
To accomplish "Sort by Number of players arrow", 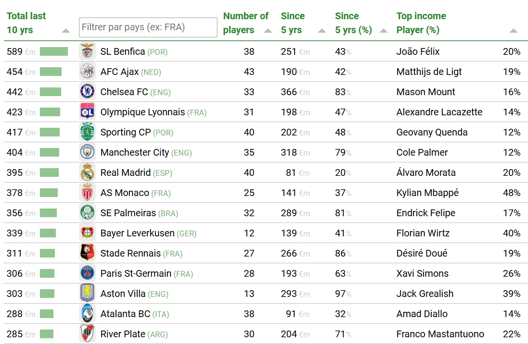I will [268, 31].
